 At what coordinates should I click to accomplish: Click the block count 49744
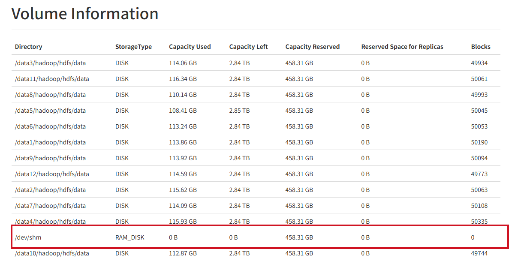pos(479,253)
